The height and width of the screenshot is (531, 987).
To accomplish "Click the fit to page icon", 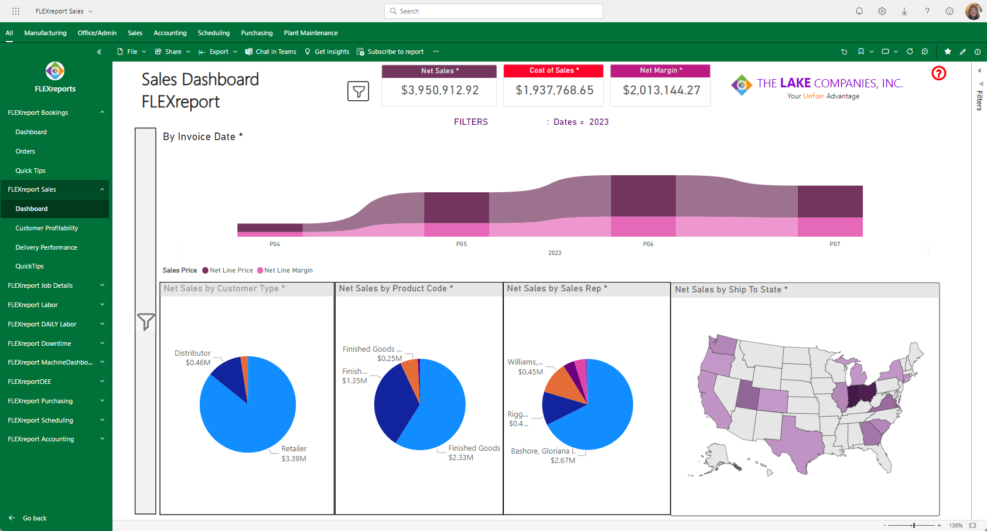I will (973, 526).
